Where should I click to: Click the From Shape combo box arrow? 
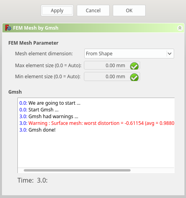click(x=170, y=54)
